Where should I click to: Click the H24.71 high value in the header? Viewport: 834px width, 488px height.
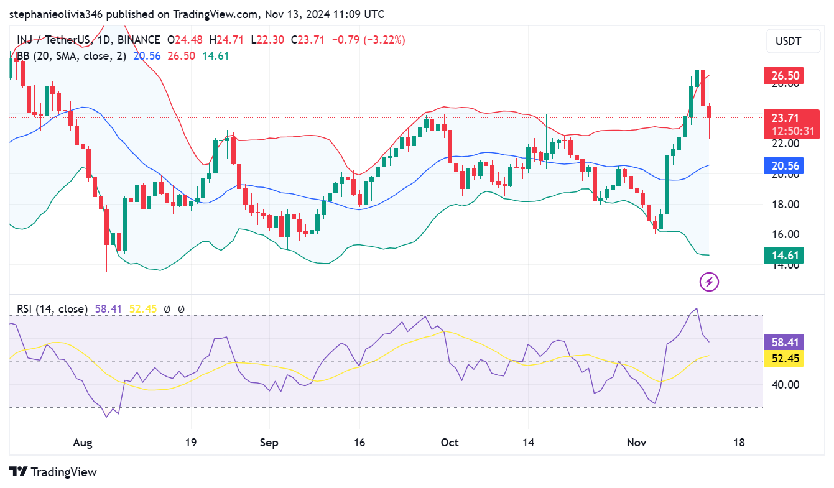pyautogui.click(x=226, y=40)
